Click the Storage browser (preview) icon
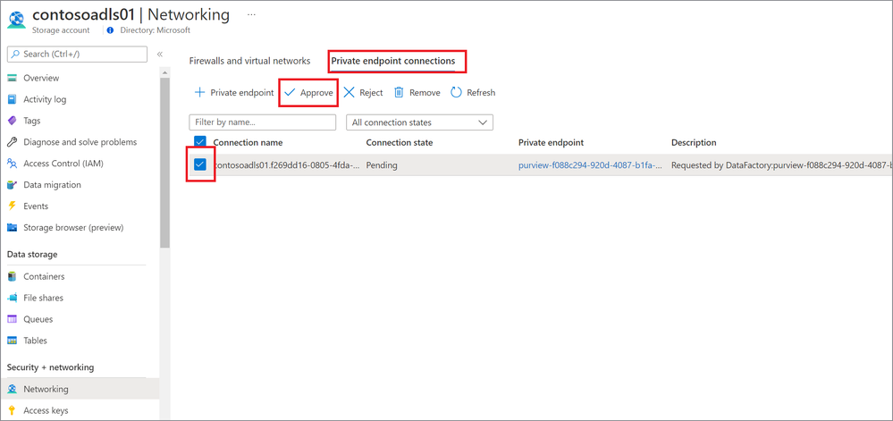Image resolution: width=893 pixels, height=421 pixels. 12,227
